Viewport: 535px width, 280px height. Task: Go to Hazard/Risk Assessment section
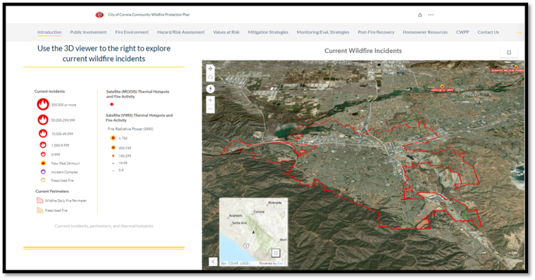point(181,32)
